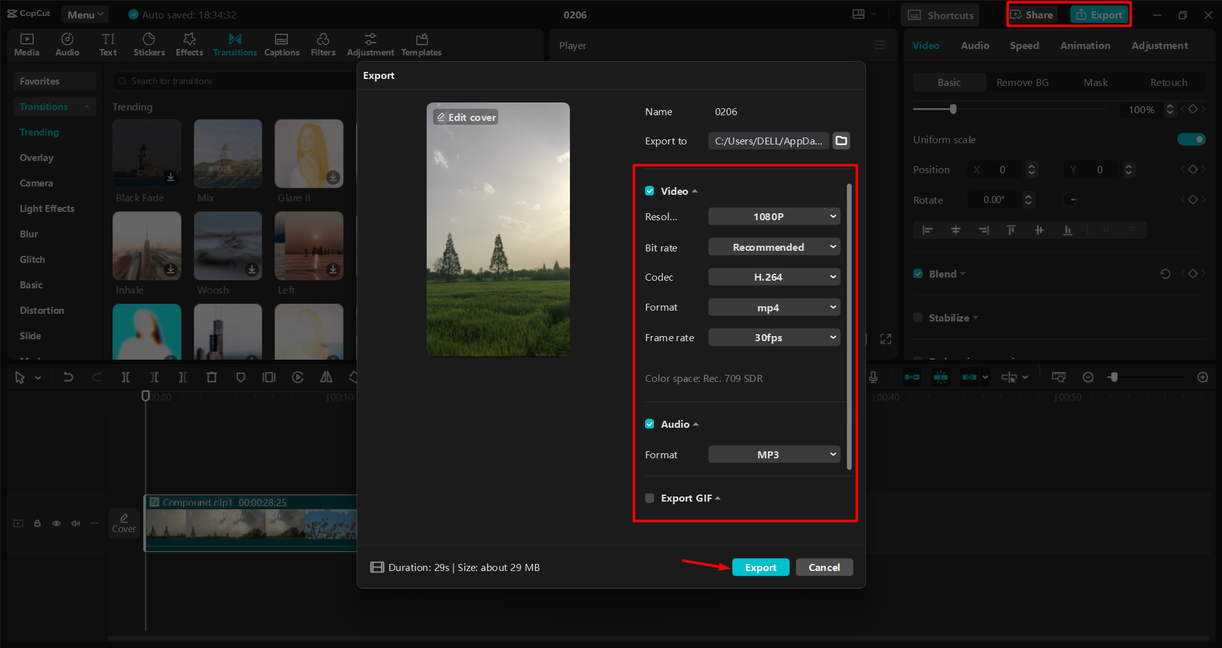The height and width of the screenshot is (648, 1222).
Task: Hide the Compound clip1 track
Action: coord(56,523)
